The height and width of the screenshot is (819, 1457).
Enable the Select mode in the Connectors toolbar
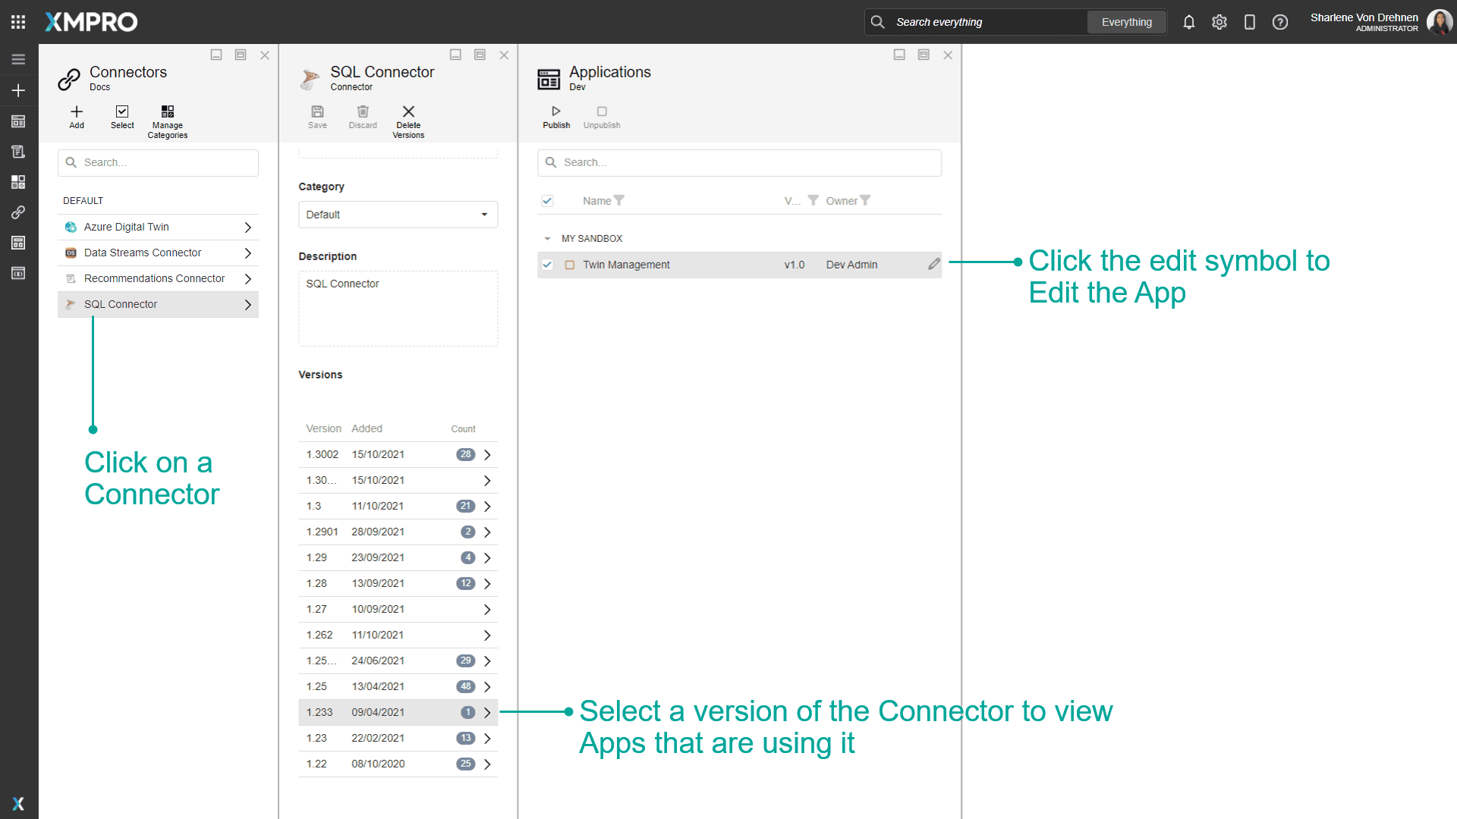pyautogui.click(x=122, y=115)
